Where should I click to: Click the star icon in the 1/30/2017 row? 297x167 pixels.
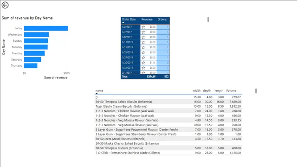pyautogui.click(x=143, y=63)
